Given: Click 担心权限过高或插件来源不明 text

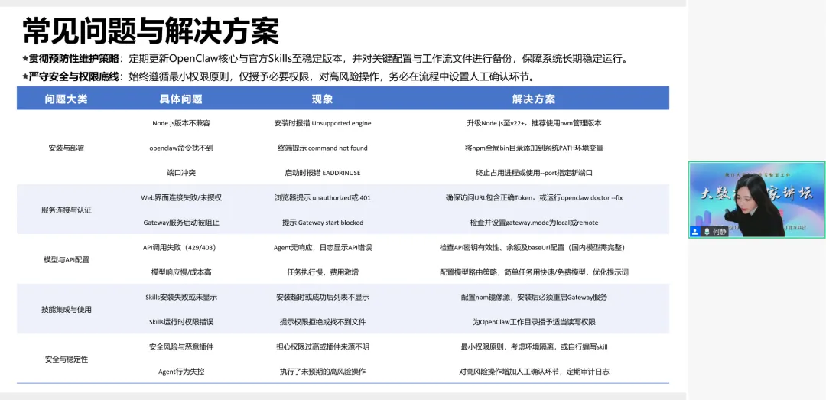Looking at the screenshot, I should [323, 346].
